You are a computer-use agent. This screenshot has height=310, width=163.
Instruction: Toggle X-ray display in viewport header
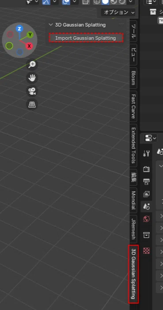[86, 2]
